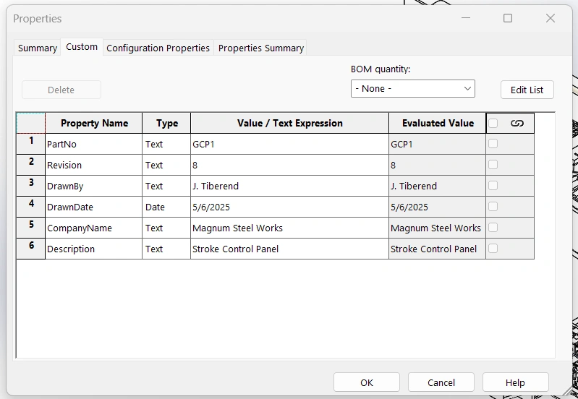This screenshot has height=399, width=578.
Task: Open the Configuration Properties tab
Action: point(158,48)
